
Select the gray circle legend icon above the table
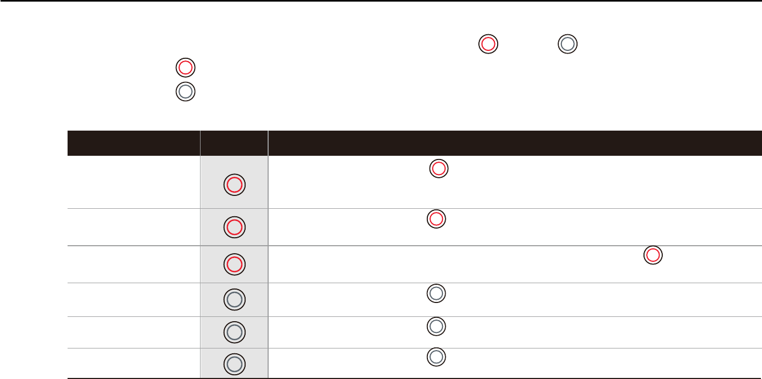(185, 92)
